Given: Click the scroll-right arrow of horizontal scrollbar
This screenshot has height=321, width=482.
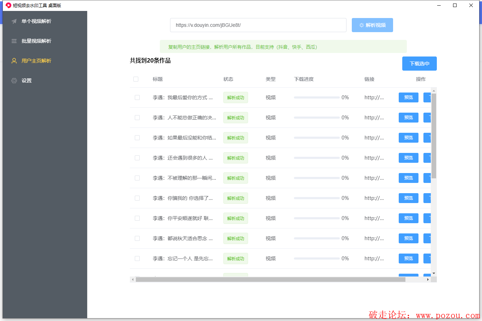Looking at the screenshot, I should coord(428,279).
